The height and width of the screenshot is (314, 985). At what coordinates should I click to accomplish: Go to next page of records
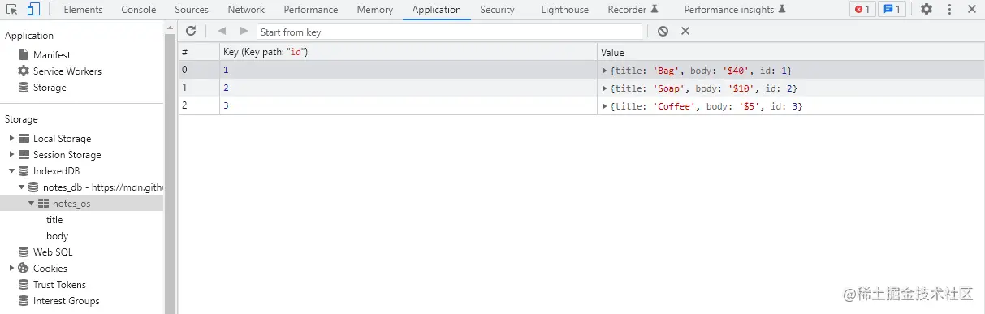244,31
